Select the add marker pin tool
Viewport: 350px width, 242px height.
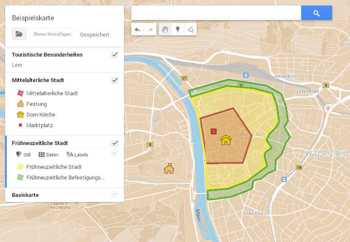pos(178,30)
